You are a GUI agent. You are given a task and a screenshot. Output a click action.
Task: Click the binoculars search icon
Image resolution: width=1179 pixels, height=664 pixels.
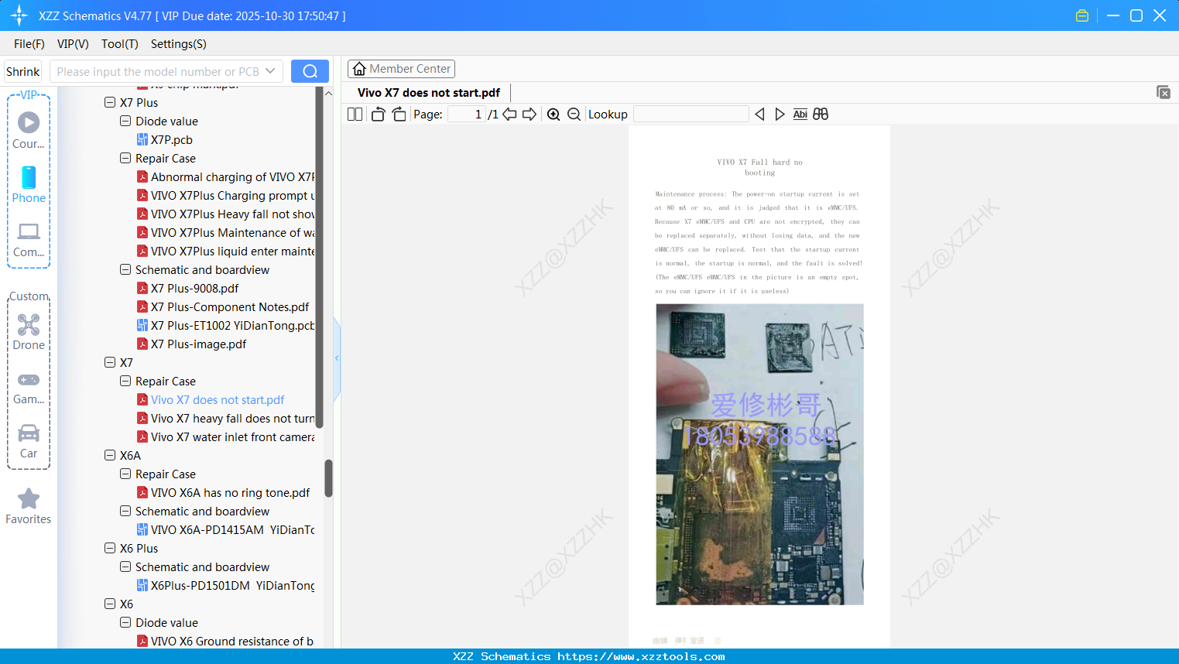click(x=821, y=115)
